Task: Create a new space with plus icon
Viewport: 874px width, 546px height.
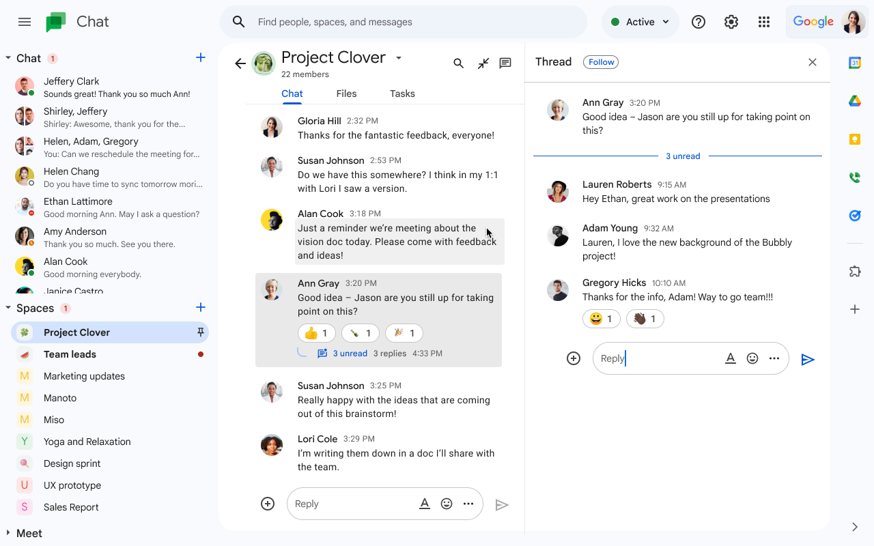Action: point(201,308)
